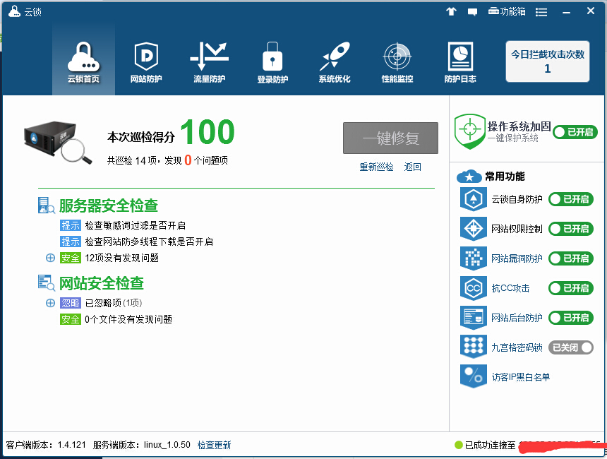Viewport: 607px width, 459px height.
Task: Disable the 抗CC攻击 toggle
Action: point(571,288)
